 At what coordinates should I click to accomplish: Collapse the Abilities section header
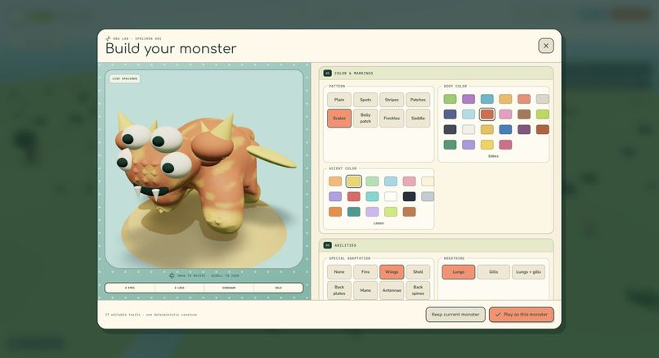click(x=436, y=245)
